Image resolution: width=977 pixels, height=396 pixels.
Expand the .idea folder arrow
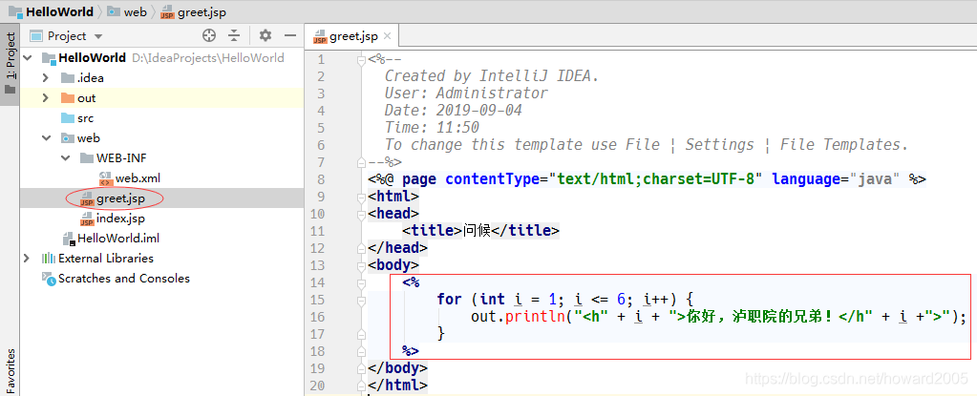click(x=45, y=78)
